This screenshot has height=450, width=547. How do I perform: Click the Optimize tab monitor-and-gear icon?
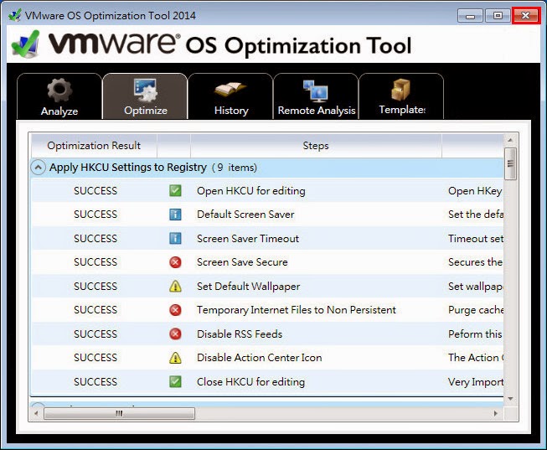coord(146,90)
